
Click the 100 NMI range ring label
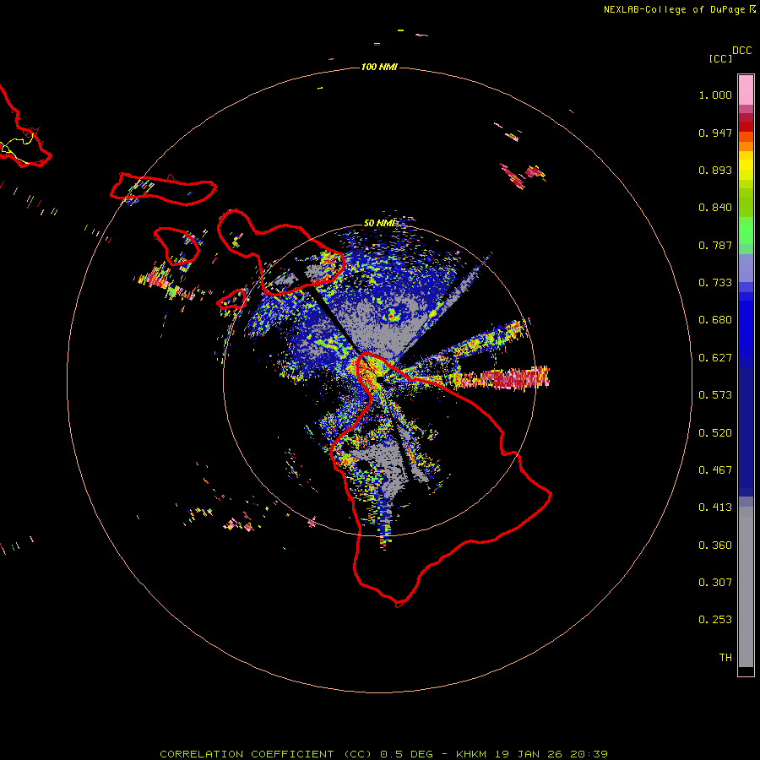(x=379, y=67)
